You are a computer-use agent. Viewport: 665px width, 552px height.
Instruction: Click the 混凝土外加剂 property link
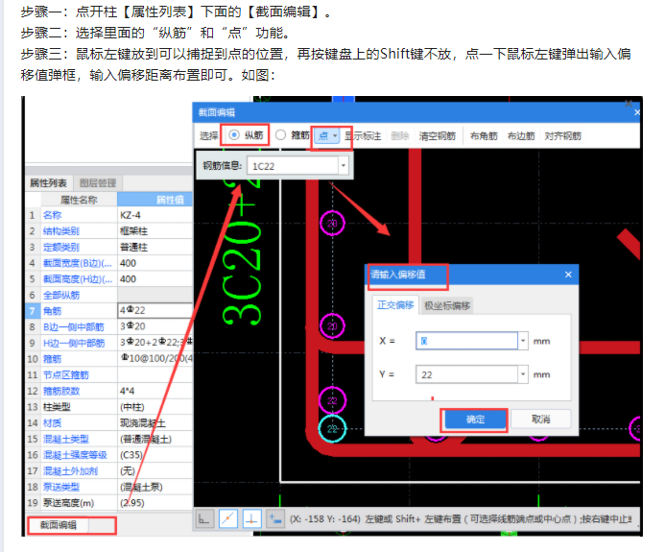click(70, 471)
